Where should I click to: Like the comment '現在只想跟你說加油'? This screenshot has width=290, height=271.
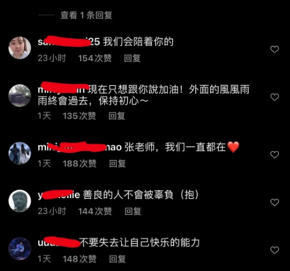pyautogui.click(x=275, y=97)
